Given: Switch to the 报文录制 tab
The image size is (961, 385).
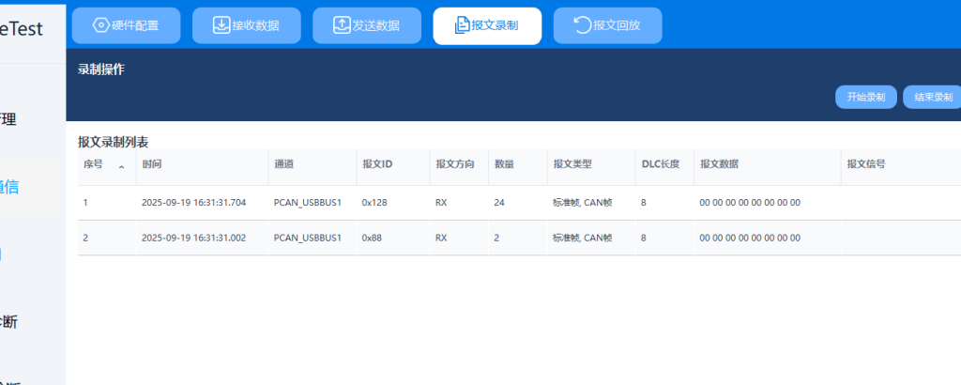Looking at the screenshot, I should coord(487,25).
